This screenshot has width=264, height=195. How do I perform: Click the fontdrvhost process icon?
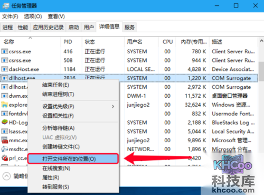click(5, 114)
